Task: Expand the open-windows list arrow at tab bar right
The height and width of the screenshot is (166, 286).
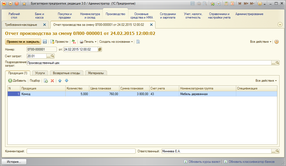Action: tap(280, 24)
